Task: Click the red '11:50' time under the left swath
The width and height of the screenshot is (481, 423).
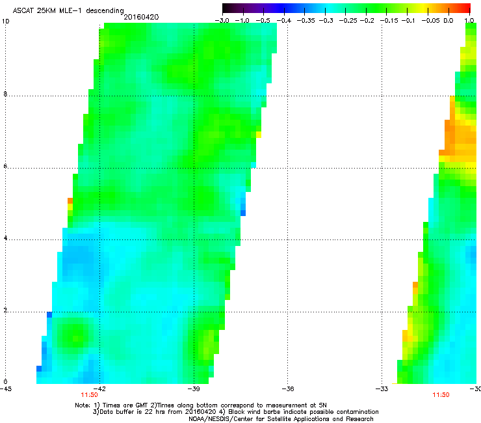Action: tap(89, 395)
